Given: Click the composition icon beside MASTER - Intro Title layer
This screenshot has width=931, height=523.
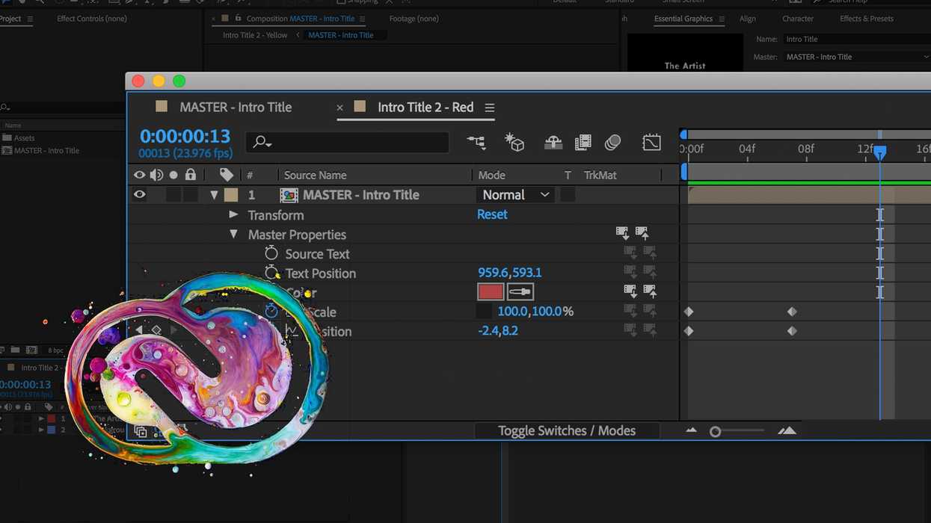Looking at the screenshot, I should coord(289,195).
